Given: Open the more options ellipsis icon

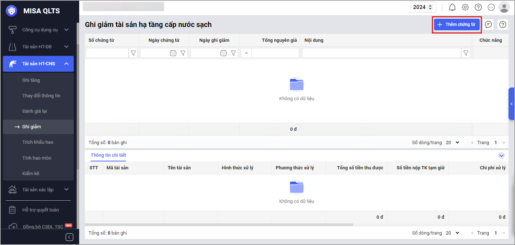Looking at the screenshot, I should [491, 7].
